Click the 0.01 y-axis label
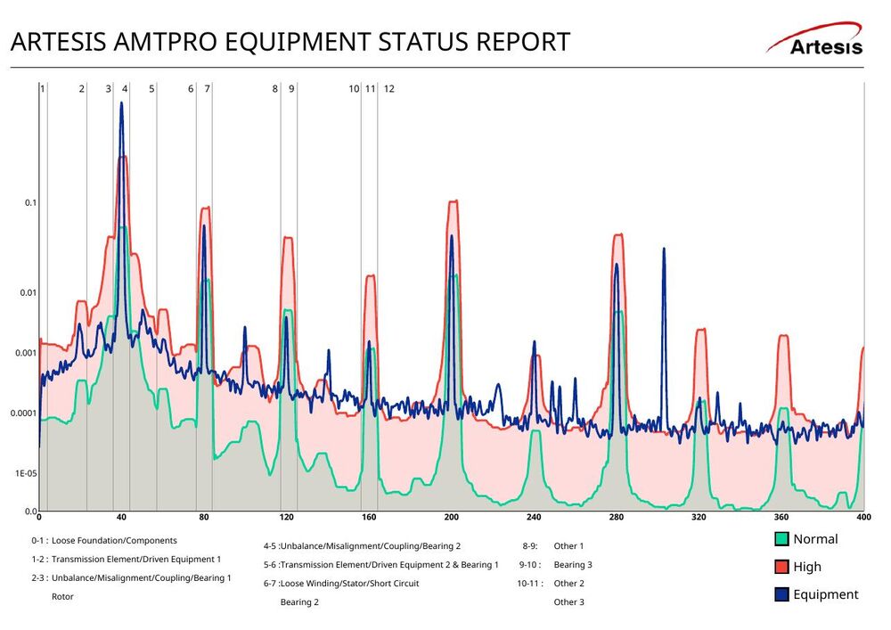 tap(29, 292)
